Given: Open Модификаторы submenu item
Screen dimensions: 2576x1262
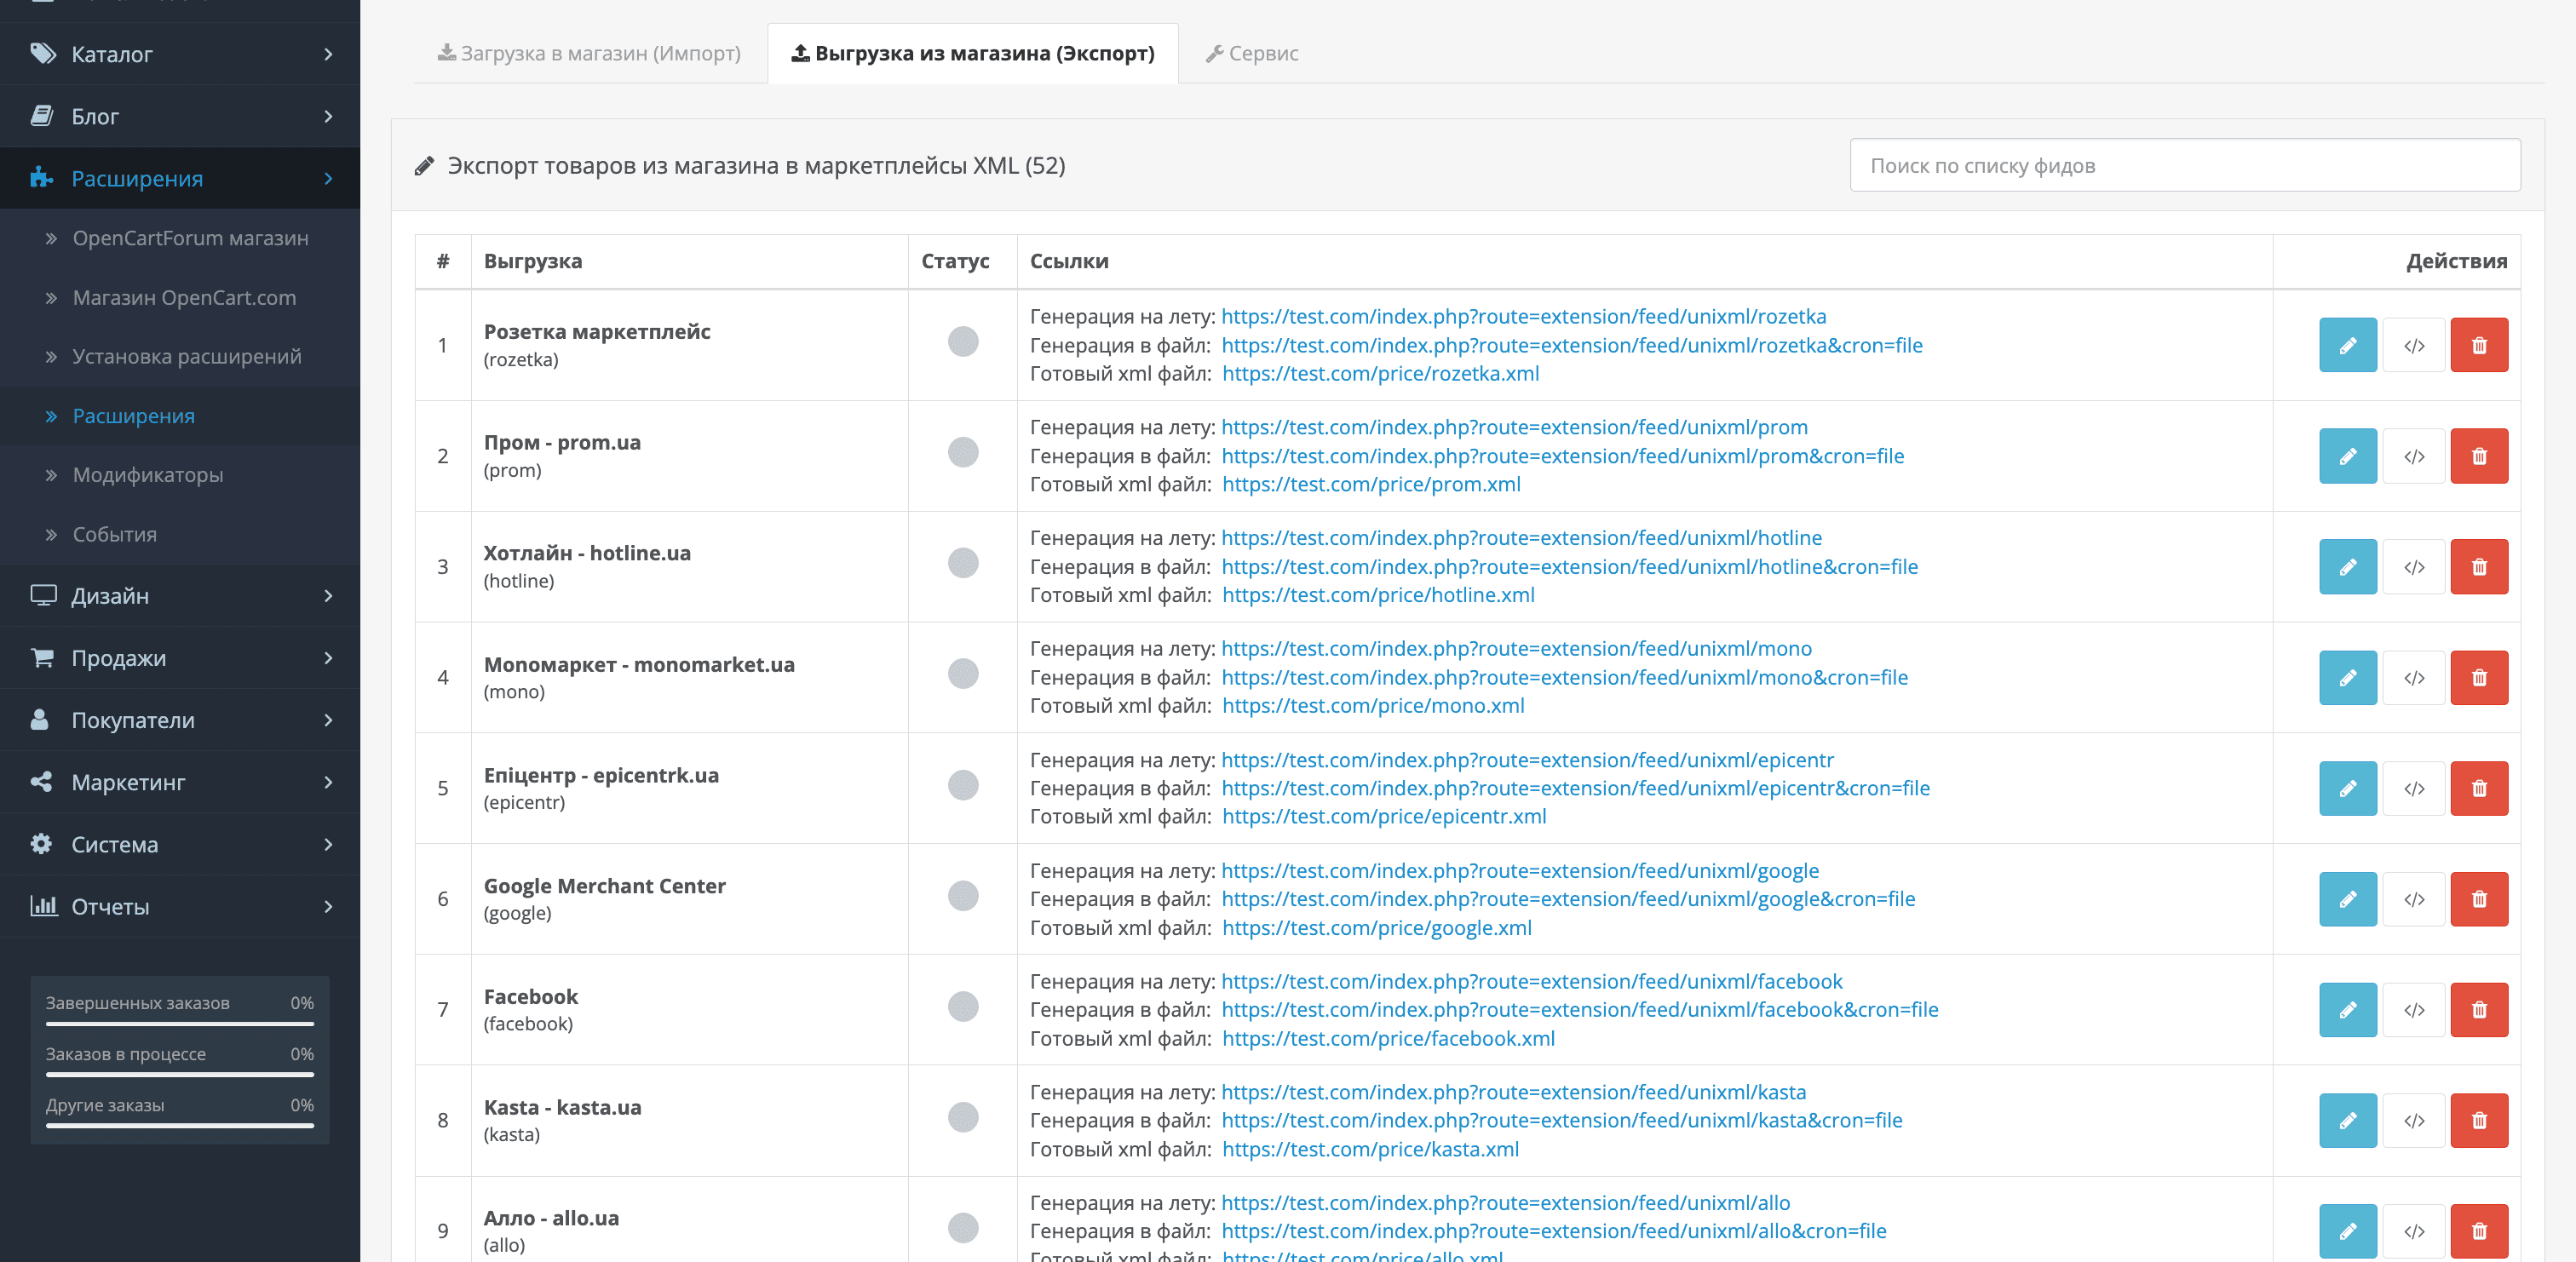Looking at the screenshot, I should [180, 474].
